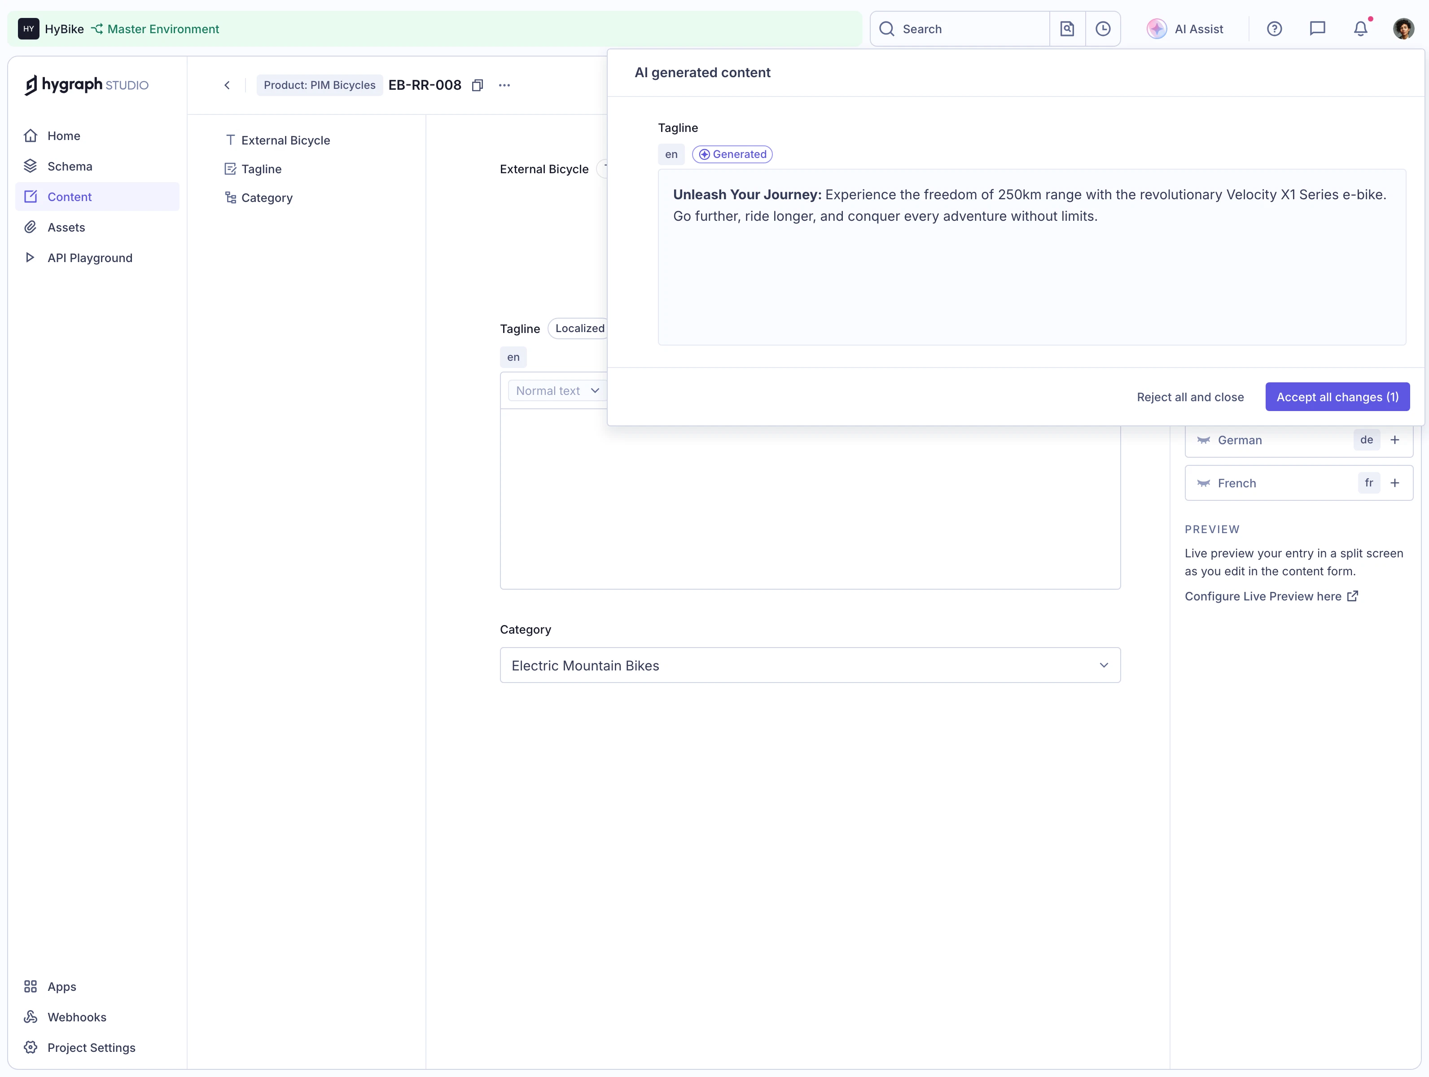Click the en tag in AI generated content

(x=671, y=154)
